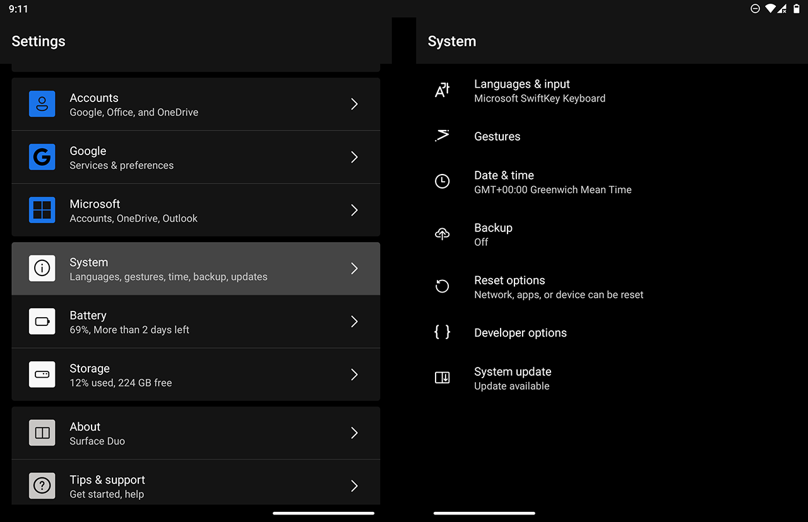Click the chevron on the About row
808x522 pixels.
pyautogui.click(x=354, y=433)
